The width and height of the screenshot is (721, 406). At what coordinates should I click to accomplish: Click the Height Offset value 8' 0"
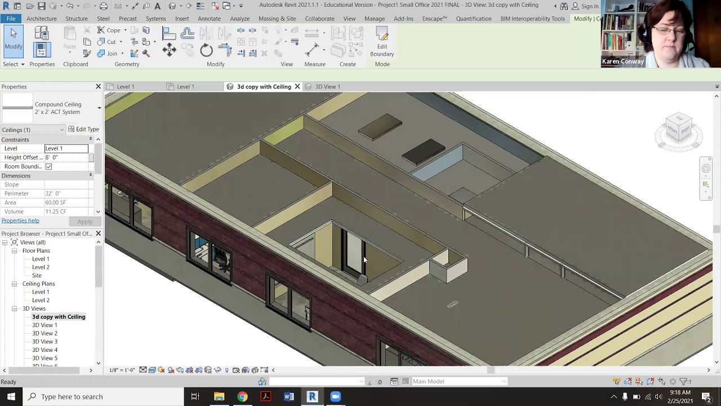coord(66,157)
